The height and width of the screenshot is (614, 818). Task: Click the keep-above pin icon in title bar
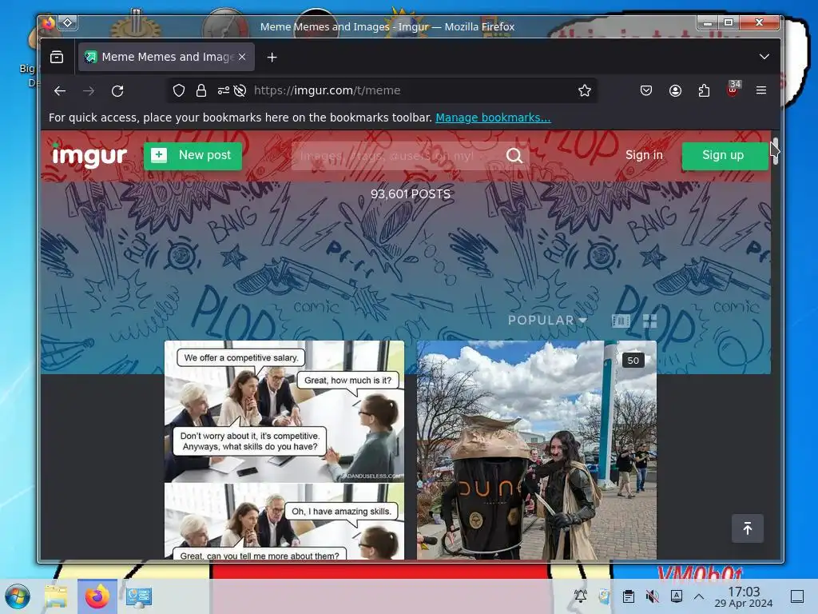pos(68,23)
